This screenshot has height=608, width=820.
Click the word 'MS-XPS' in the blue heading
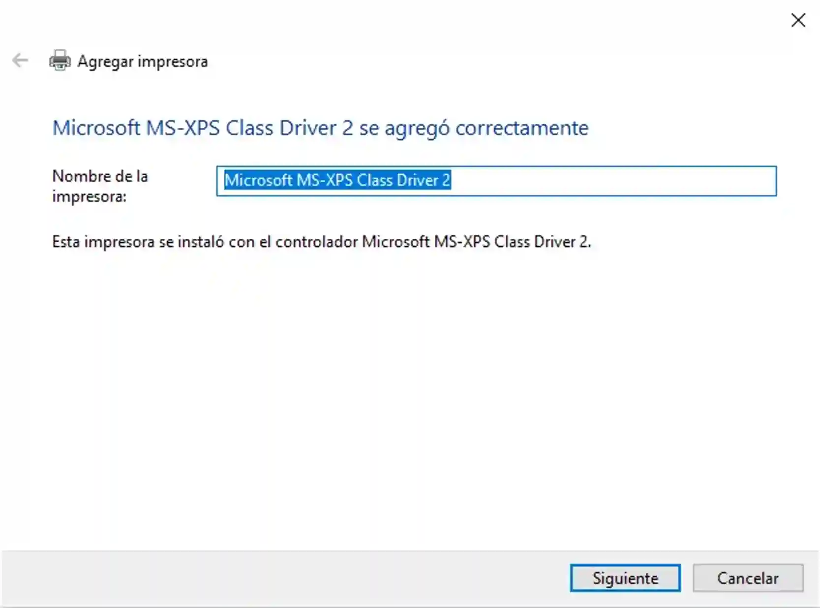click(183, 128)
